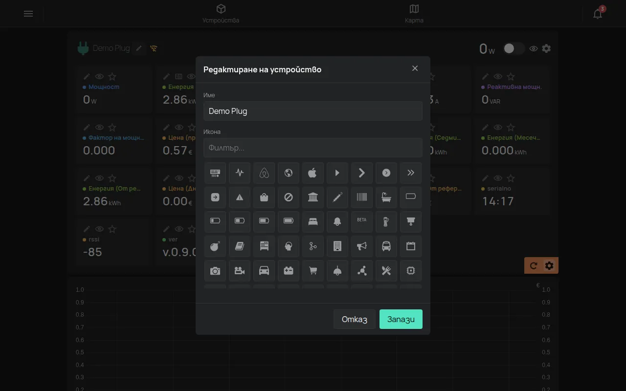The image size is (626, 391).
Task: Choose the barcode icon
Action: click(362, 197)
